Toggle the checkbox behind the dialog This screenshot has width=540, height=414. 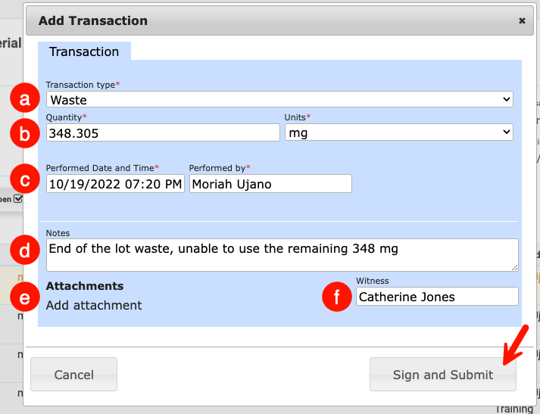(18, 199)
